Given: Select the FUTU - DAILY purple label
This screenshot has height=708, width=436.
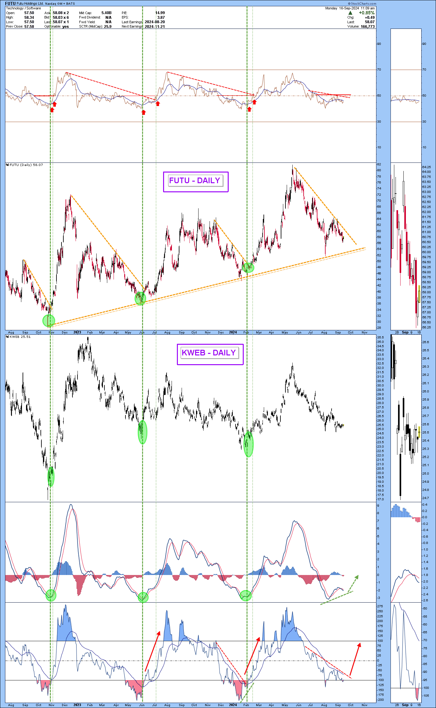Looking at the screenshot, I should (x=195, y=181).
